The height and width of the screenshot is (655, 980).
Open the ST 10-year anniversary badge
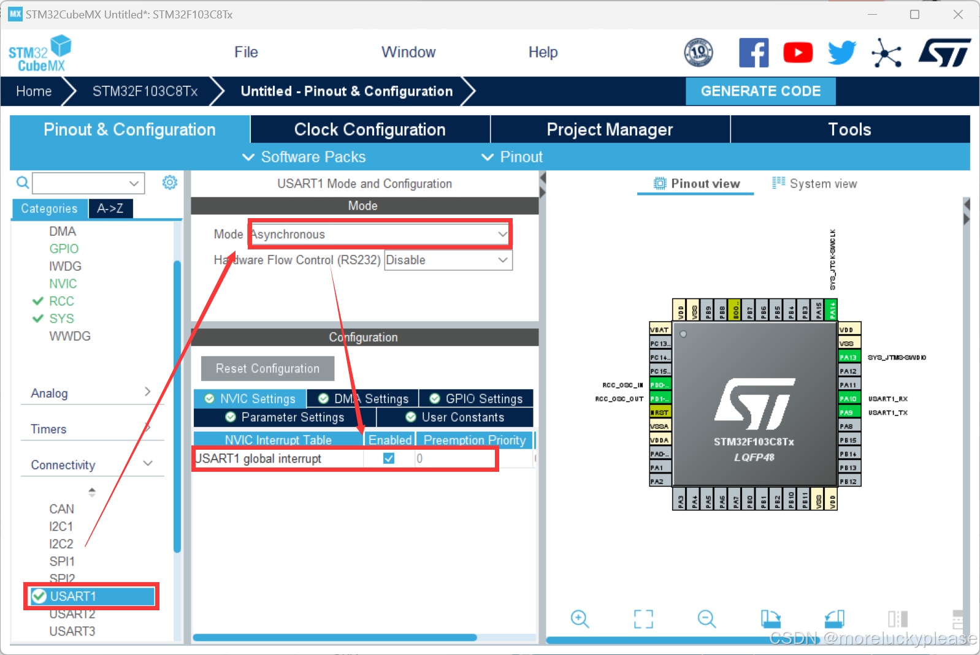click(x=699, y=53)
